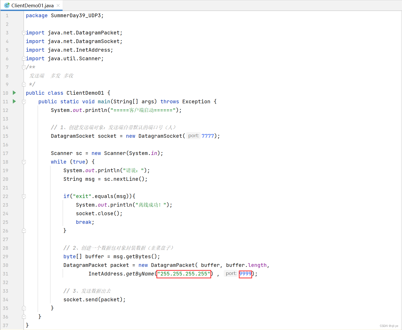Click line number 1 in gutter
The height and width of the screenshot is (330, 402).
7,16
